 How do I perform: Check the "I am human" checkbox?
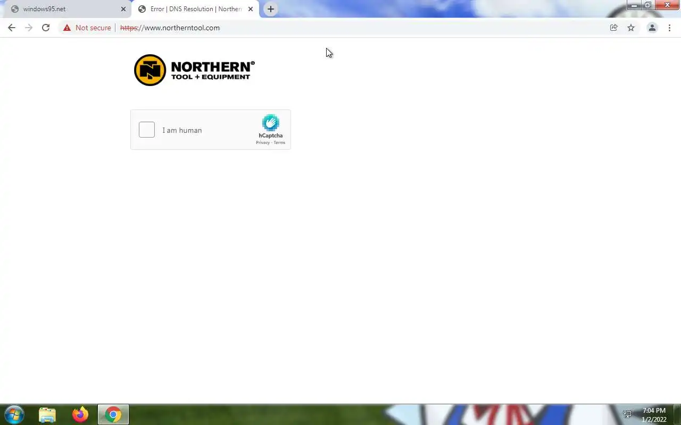[147, 130]
